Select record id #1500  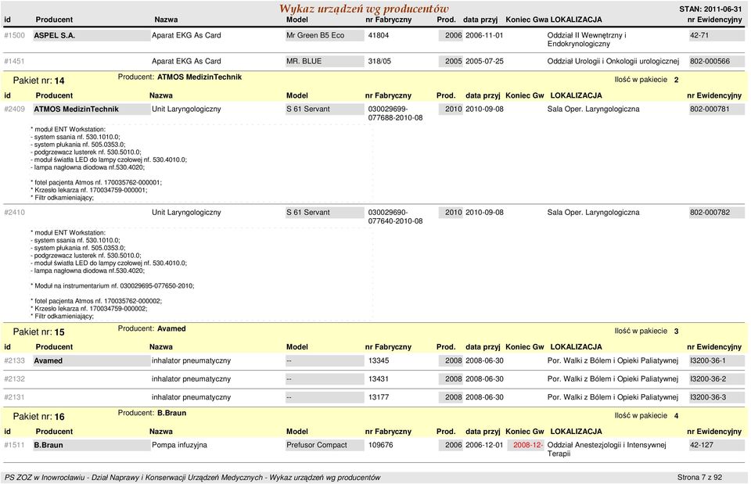[x=14, y=35]
